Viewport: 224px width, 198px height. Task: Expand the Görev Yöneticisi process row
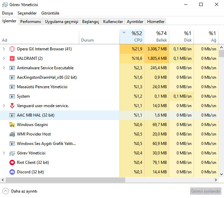(4, 153)
